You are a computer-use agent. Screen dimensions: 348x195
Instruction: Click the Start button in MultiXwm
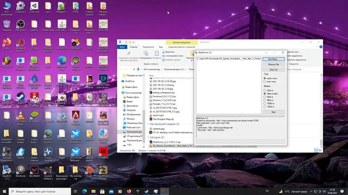pos(274,112)
